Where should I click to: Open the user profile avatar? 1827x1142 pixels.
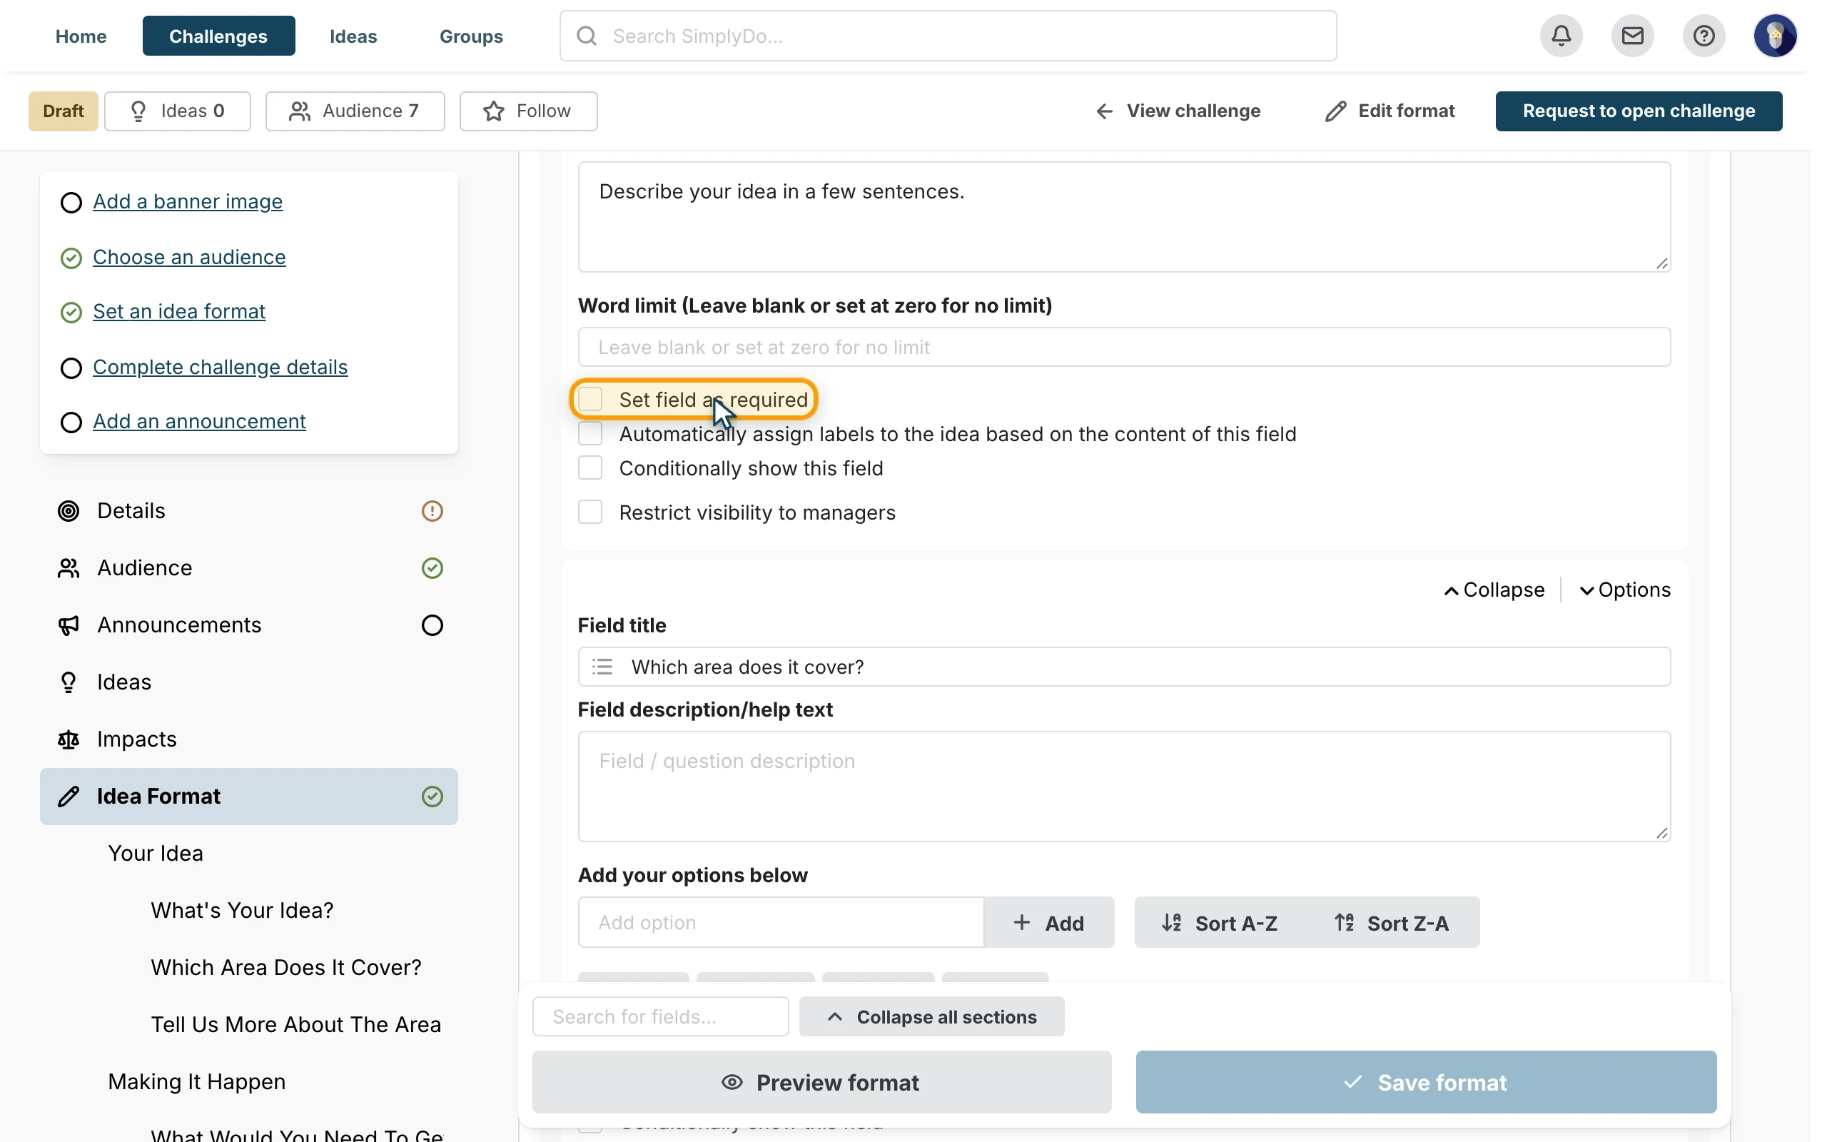[1774, 36]
